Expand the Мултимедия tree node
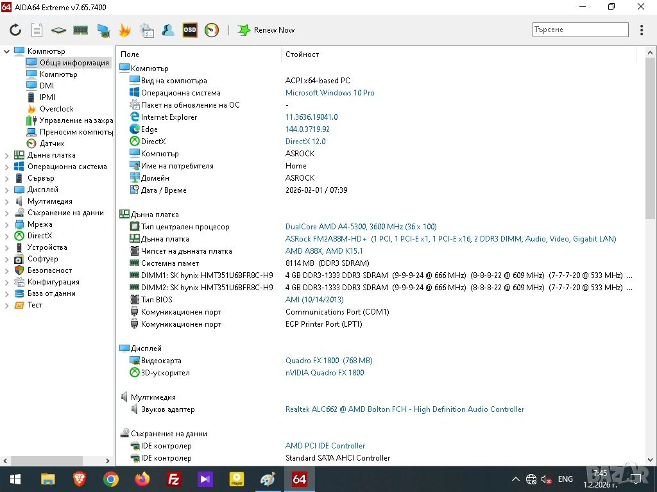Viewport: 657px width, 492px height. pyautogui.click(x=7, y=201)
